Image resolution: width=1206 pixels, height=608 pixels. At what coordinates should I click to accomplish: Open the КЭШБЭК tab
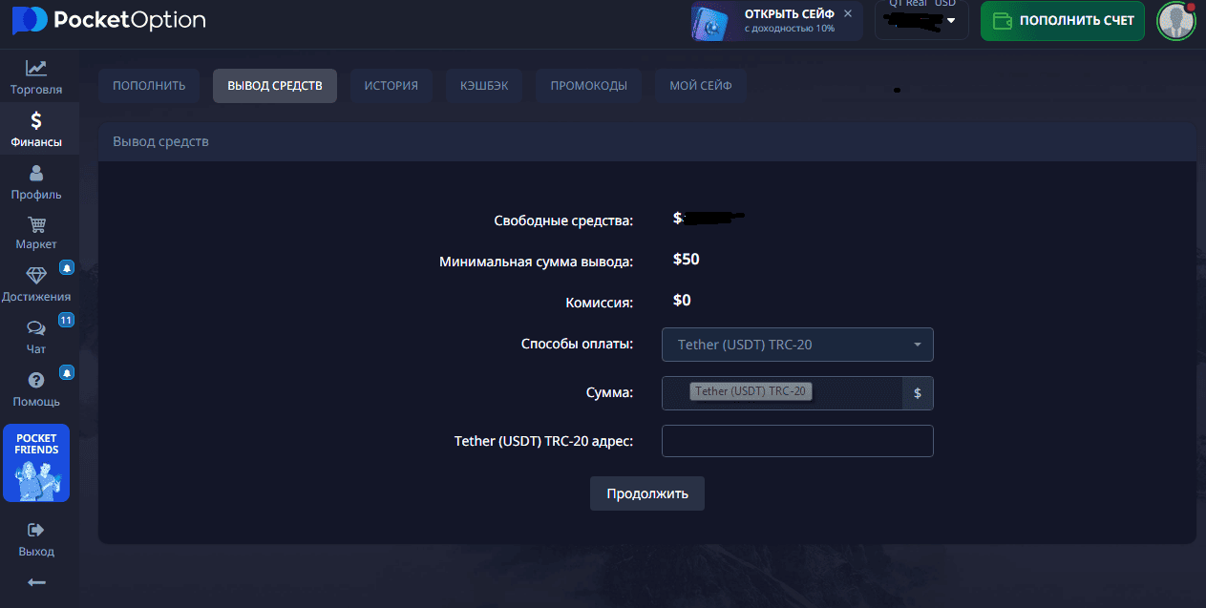(x=484, y=86)
